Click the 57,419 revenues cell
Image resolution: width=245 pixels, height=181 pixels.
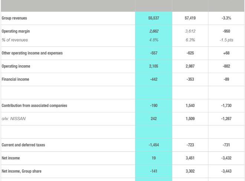pos(190,18)
